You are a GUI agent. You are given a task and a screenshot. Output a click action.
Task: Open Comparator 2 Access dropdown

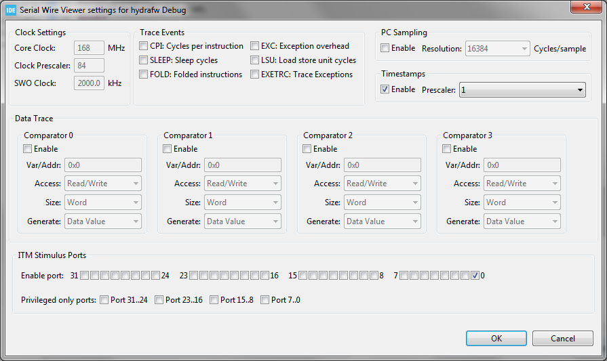pos(383,184)
